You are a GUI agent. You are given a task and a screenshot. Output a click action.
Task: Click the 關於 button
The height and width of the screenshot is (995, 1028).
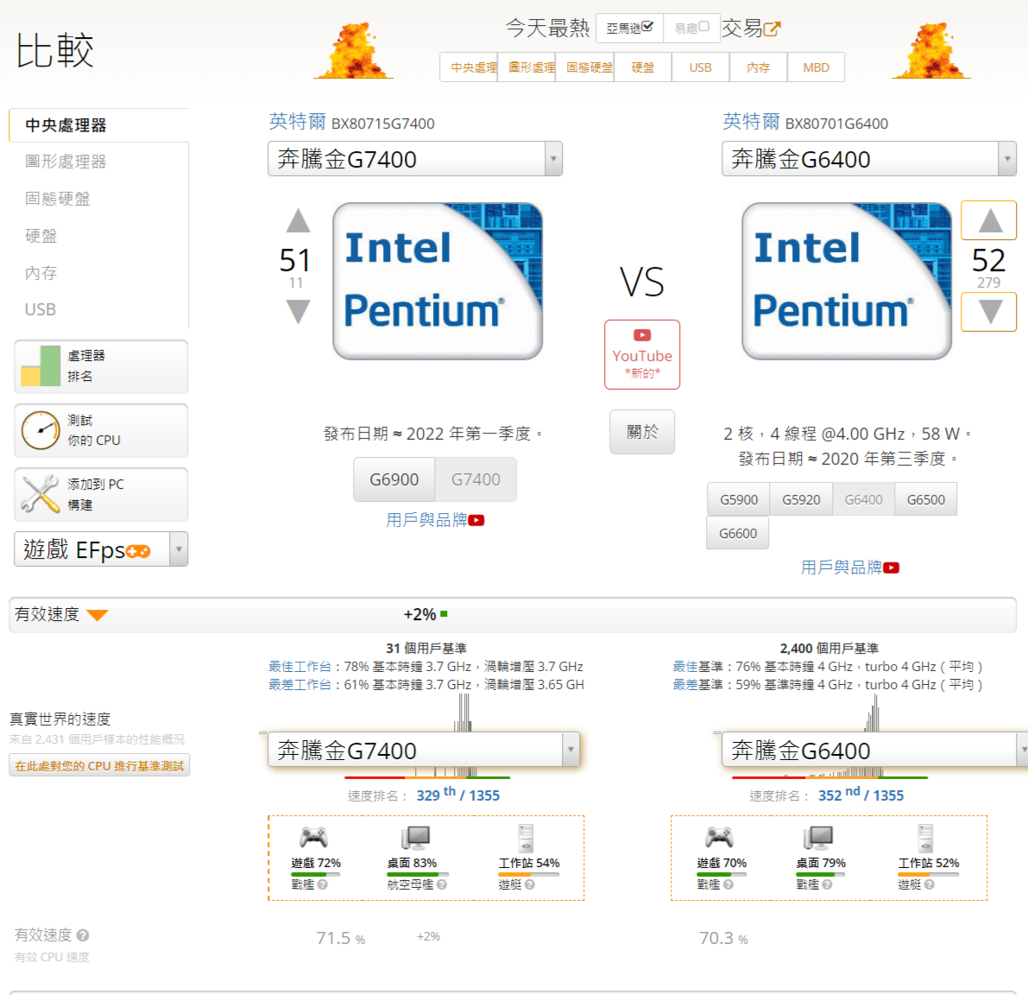642,432
